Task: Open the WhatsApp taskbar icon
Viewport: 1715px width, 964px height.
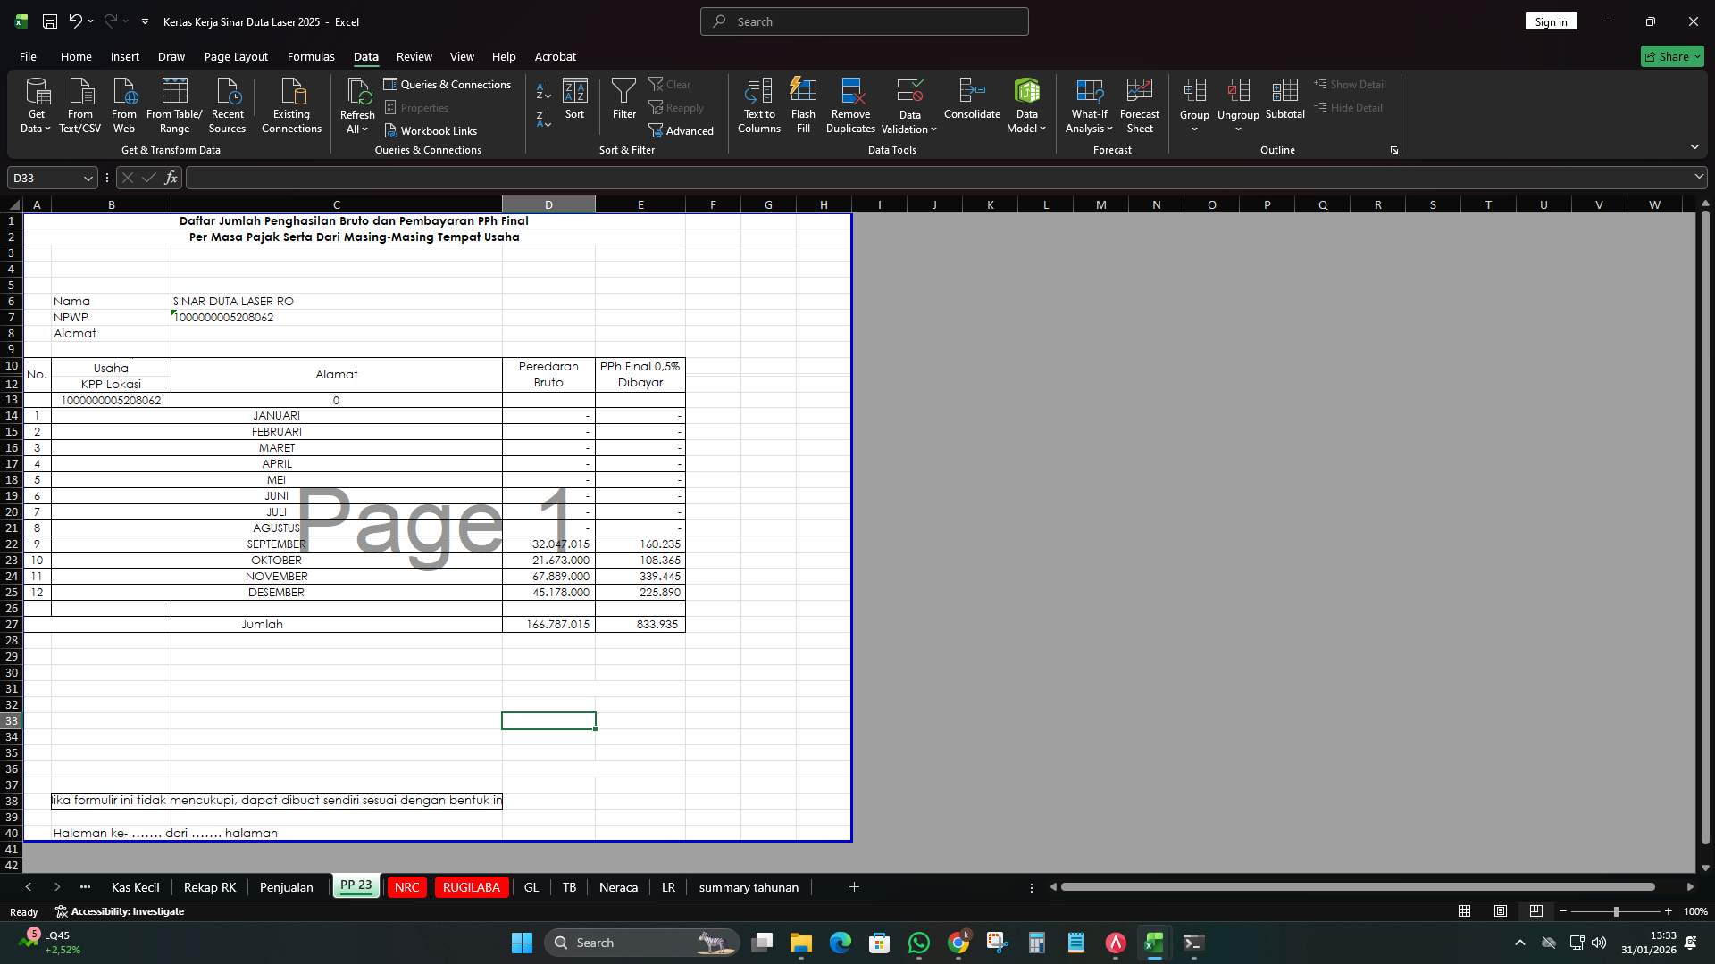Action: tap(919, 942)
